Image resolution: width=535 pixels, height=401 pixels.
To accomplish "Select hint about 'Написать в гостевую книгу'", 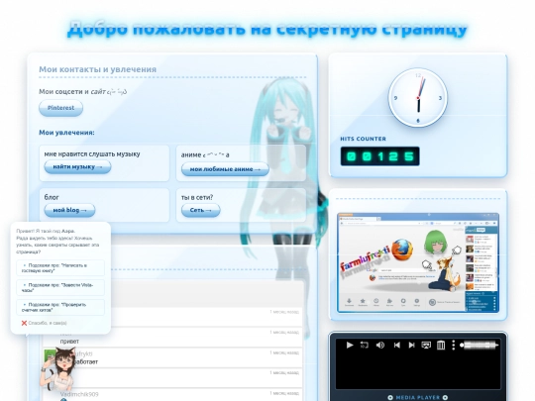I will (x=60, y=268).
